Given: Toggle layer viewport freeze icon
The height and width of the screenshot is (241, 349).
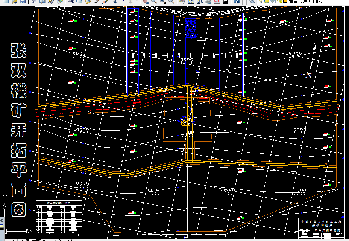Looking at the screenshot, I should tap(273, 1).
